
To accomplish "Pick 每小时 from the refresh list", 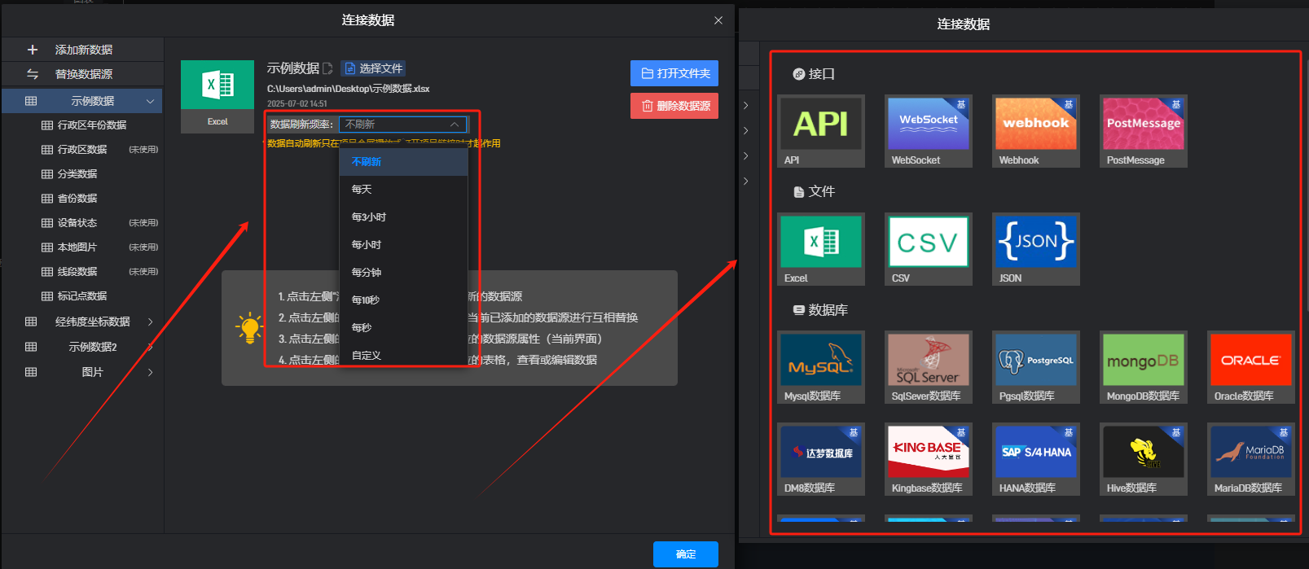I will (403, 245).
